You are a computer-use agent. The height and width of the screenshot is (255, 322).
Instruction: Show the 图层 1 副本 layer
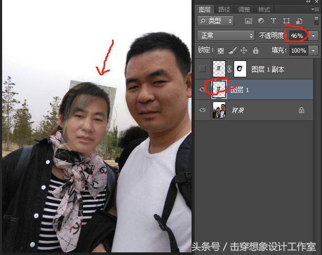tap(203, 69)
